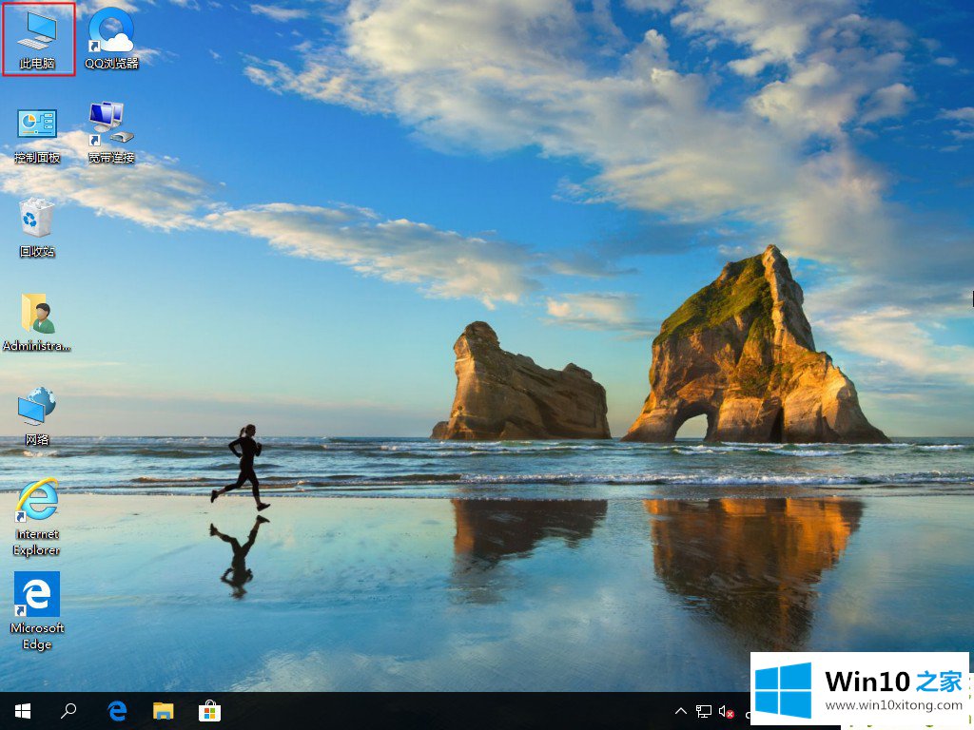The width and height of the screenshot is (974, 730).
Task: Expand hidden system tray icons chevron
Action: pyautogui.click(x=681, y=711)
